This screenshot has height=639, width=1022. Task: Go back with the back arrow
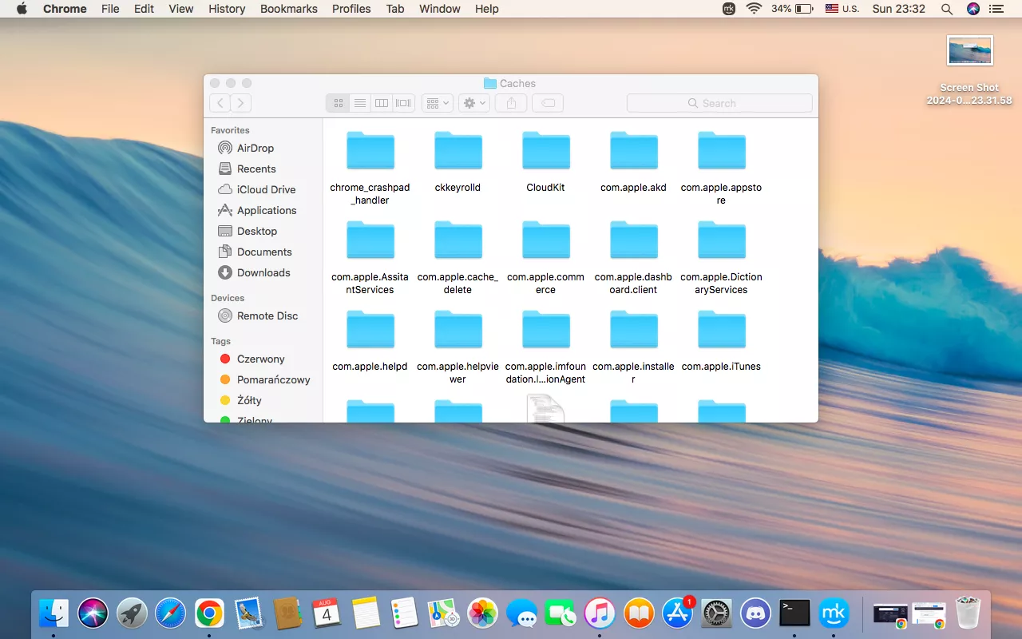pos(220,103)
